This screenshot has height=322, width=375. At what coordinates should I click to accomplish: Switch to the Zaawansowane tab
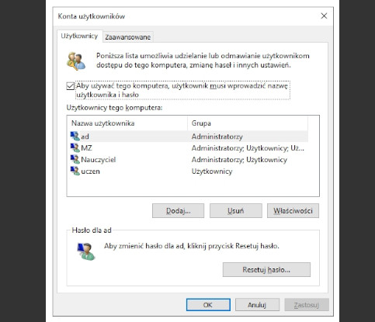click(x=128, y=37)
